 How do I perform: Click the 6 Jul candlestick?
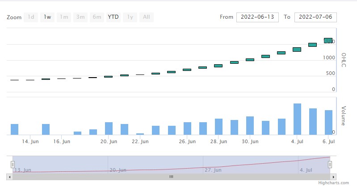pos(328,41)
